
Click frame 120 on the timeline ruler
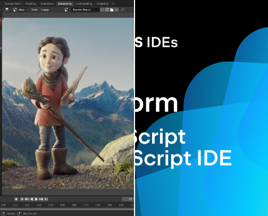(x=27, y=205)
